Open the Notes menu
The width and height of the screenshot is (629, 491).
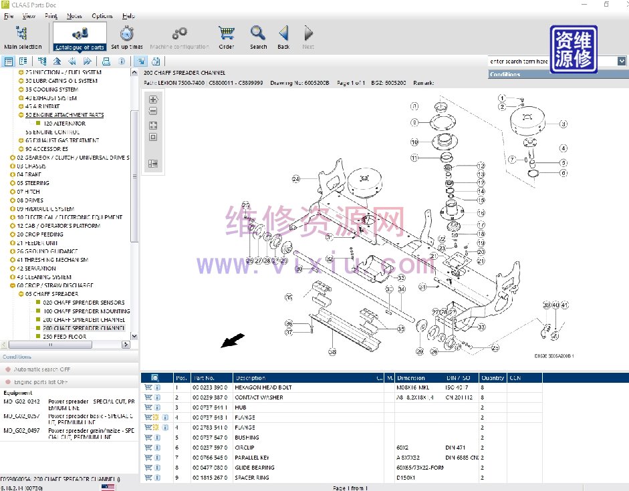click(x=74, y=16)
